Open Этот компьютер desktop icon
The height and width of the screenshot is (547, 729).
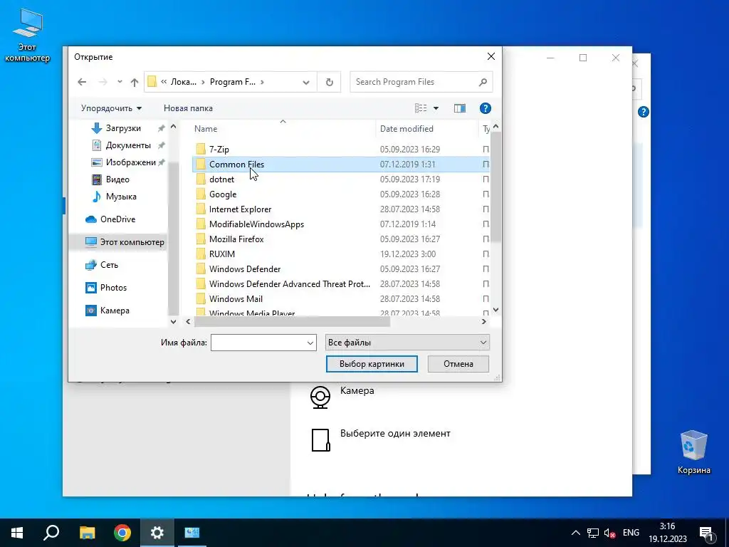pos(27,36)
